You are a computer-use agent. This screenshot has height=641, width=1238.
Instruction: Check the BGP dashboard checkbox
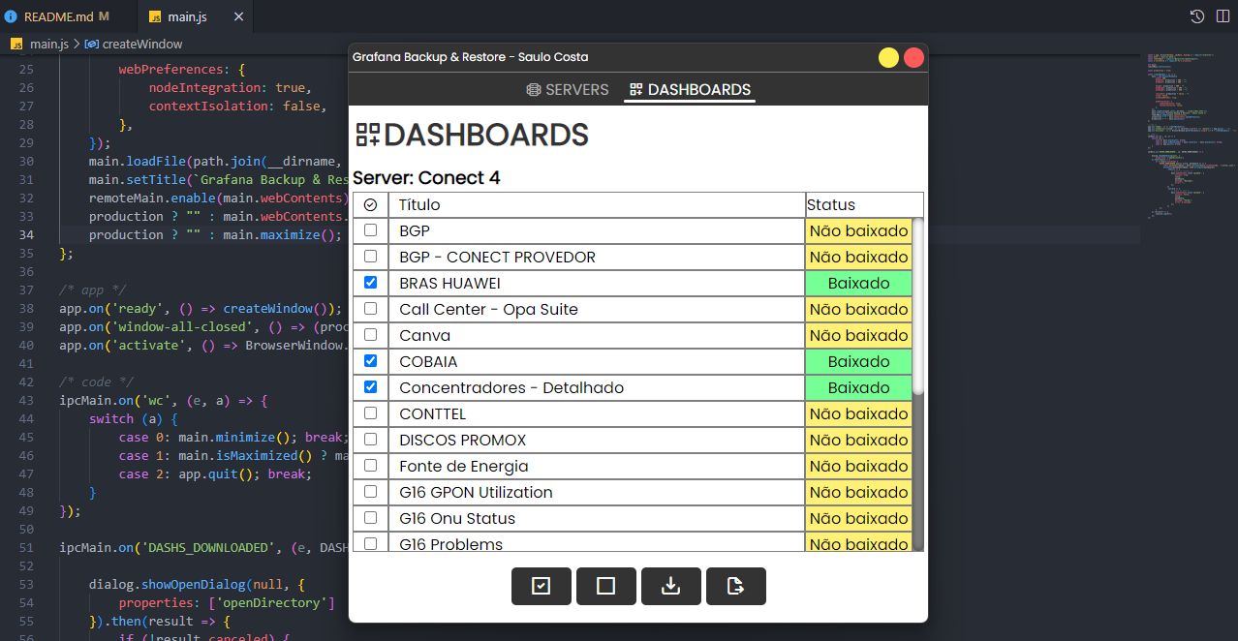pos(369,229)
